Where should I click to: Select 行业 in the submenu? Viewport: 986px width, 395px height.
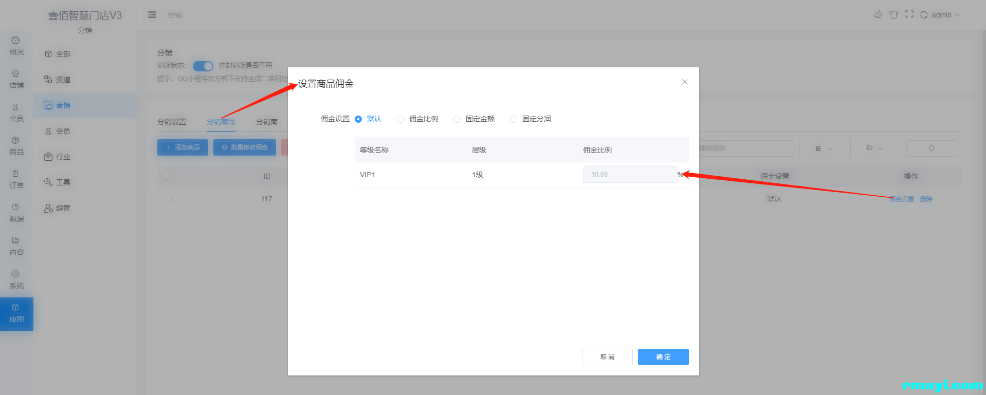coord(85,157)
